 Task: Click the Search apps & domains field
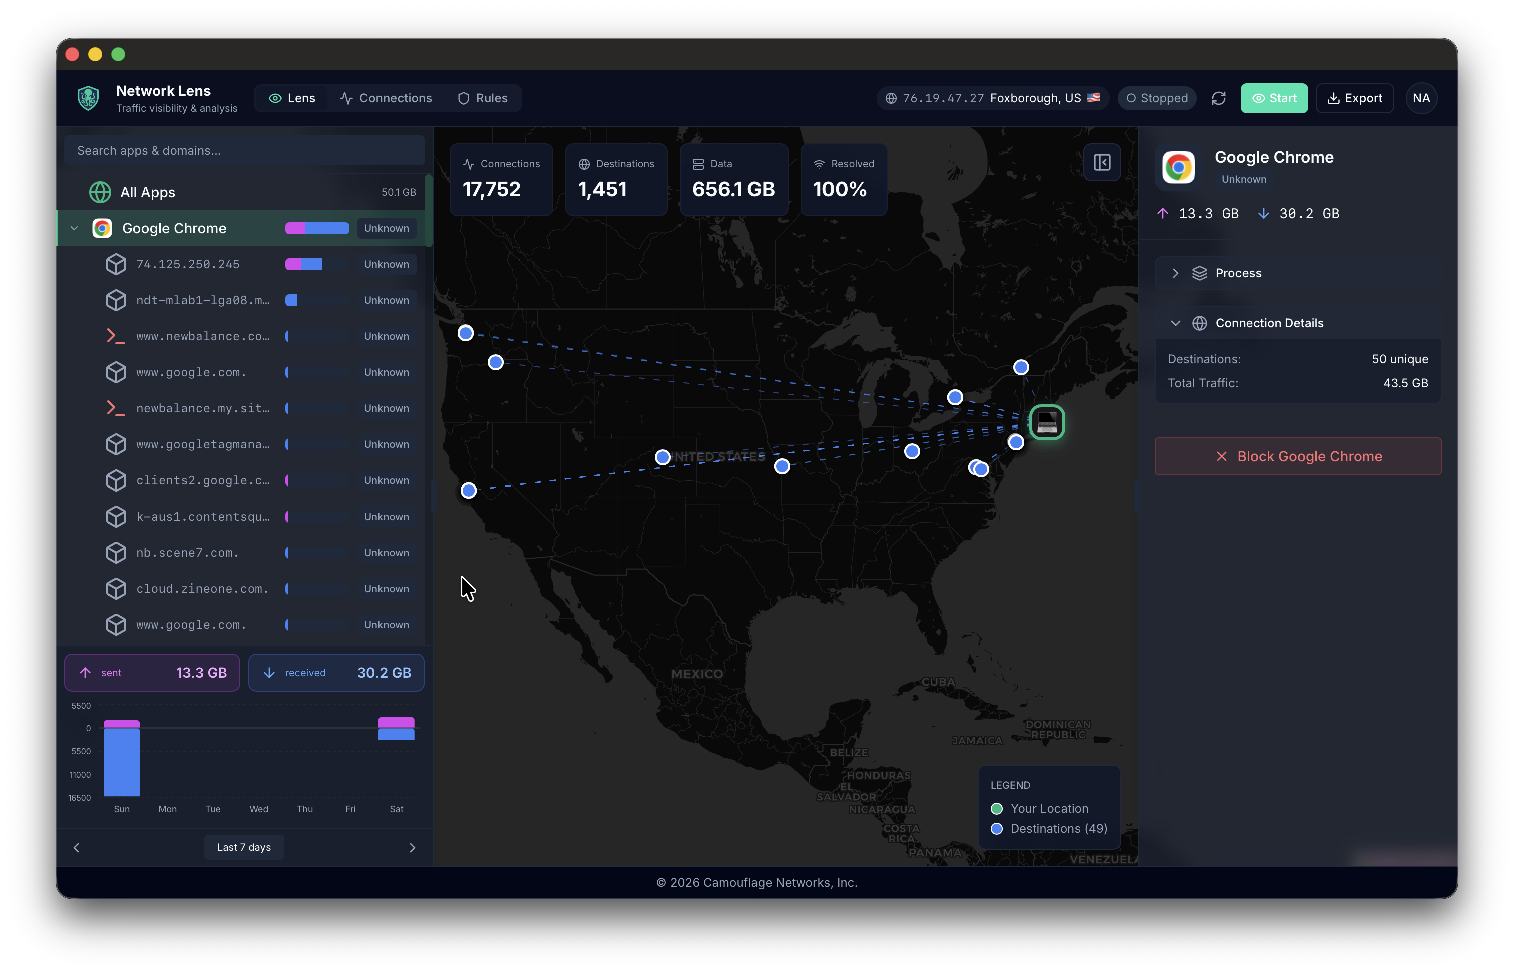pos(244,150)
